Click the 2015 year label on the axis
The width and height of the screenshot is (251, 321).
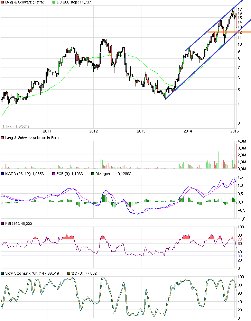(x=234, y=131)
